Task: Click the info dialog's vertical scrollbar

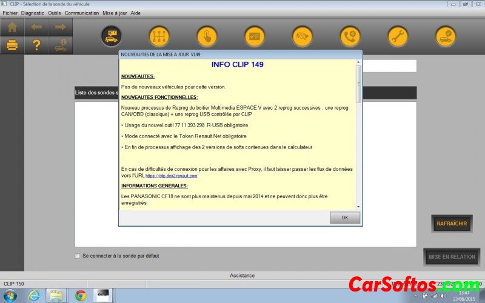Action: [358, 85]
